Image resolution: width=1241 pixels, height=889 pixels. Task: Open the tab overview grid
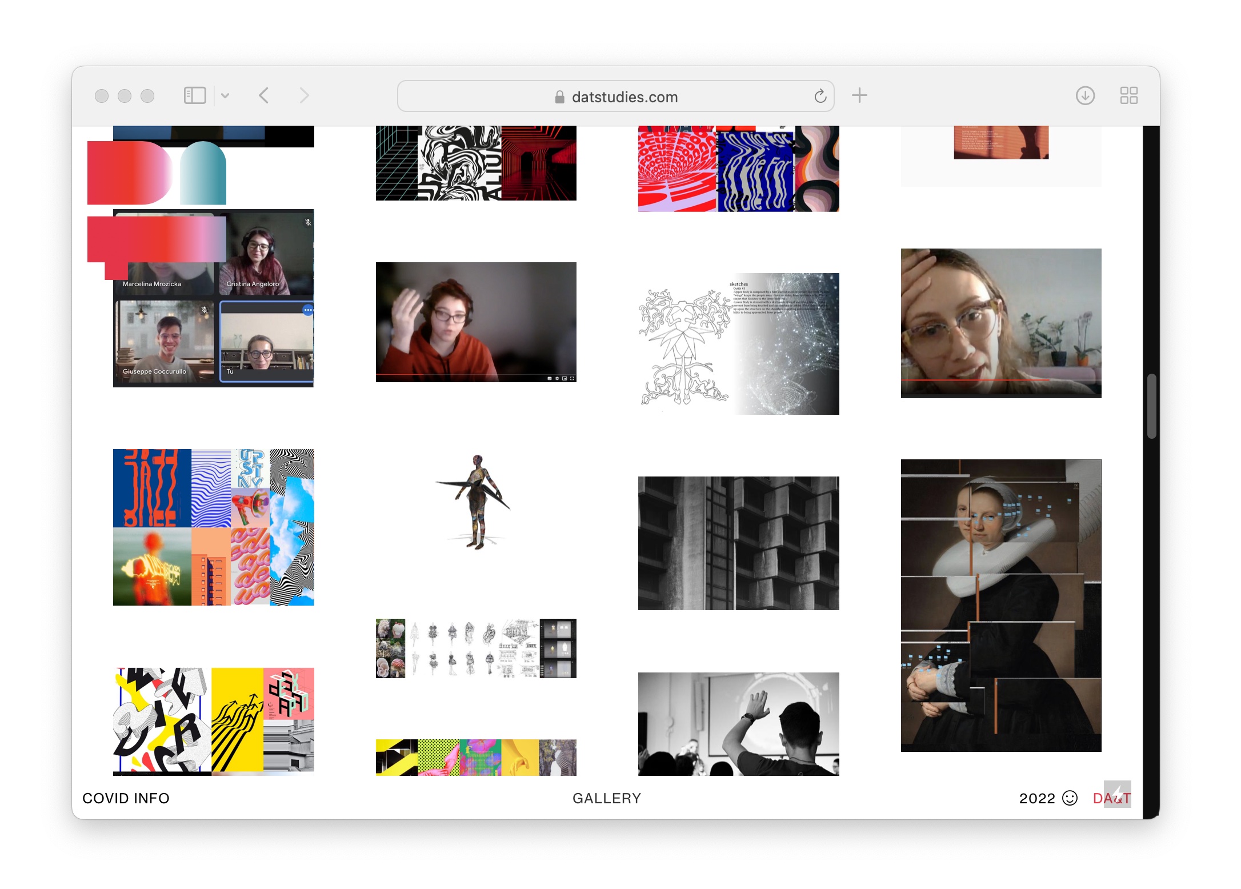(x=1128, y=95)
